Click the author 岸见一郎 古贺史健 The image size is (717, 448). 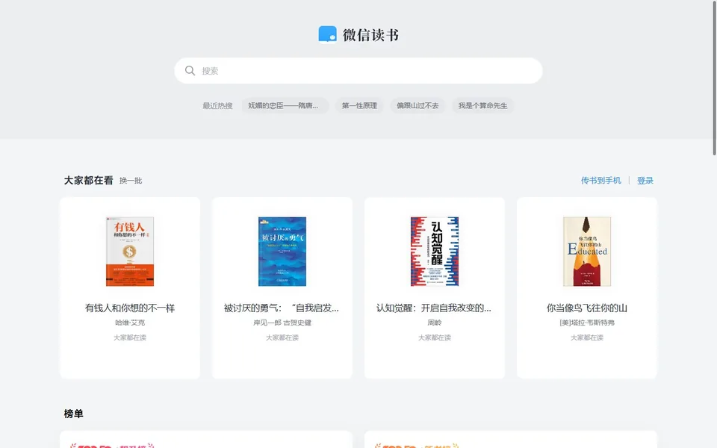tap(282, 323)
